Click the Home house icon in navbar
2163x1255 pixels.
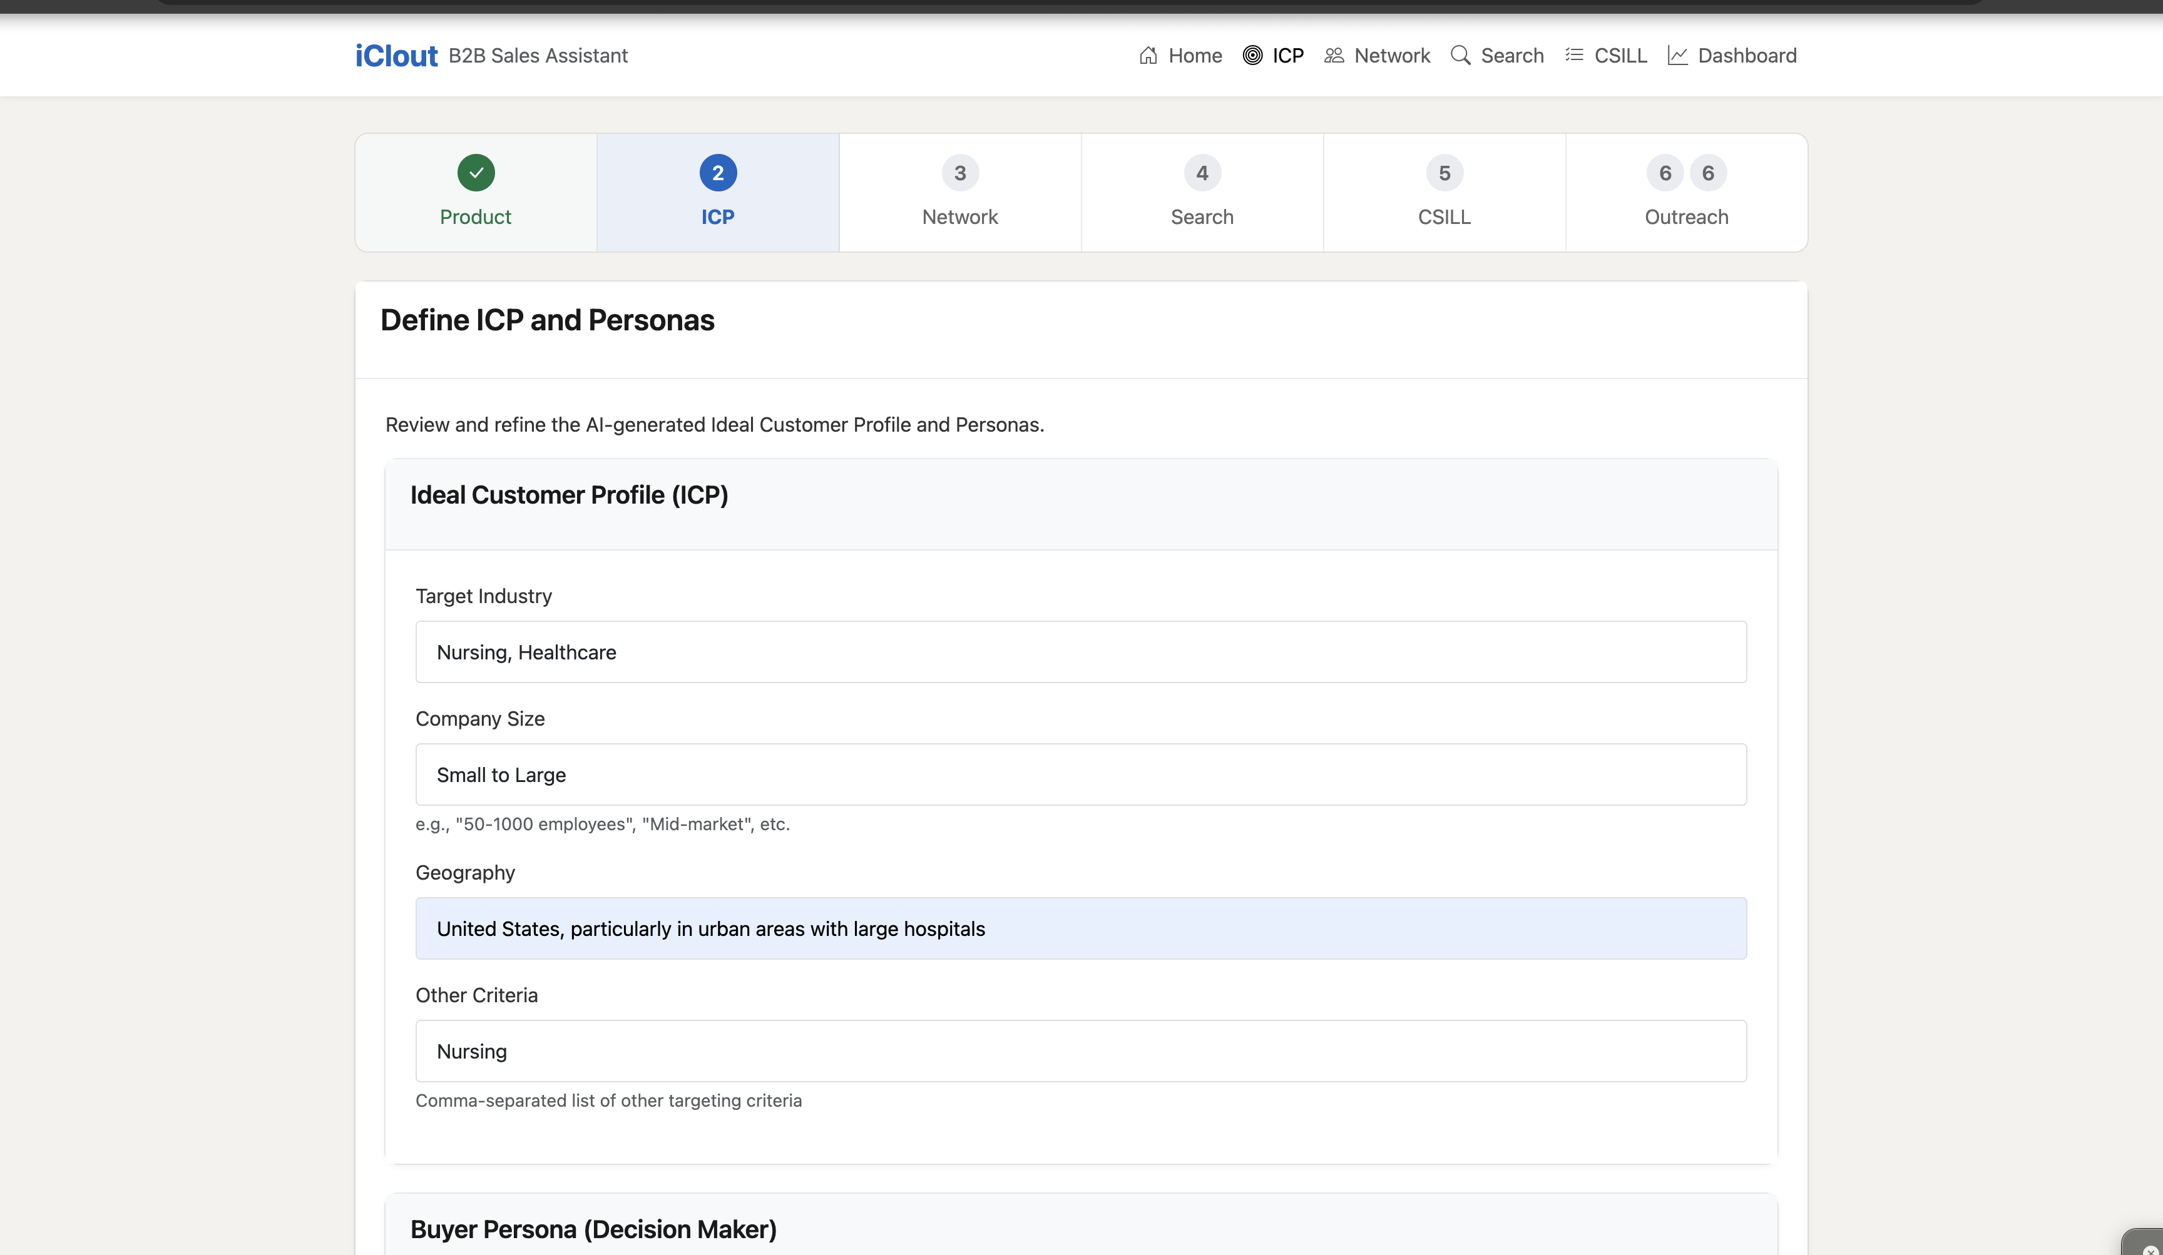pyautogui.click(x=1148, y=56)
